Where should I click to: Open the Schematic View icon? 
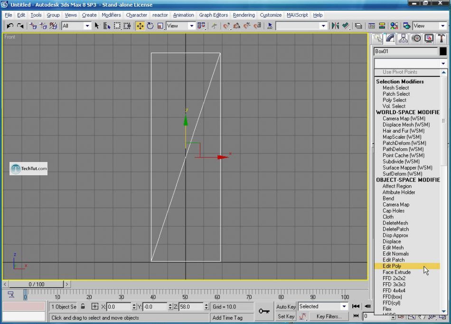click(x=382, y=26)
